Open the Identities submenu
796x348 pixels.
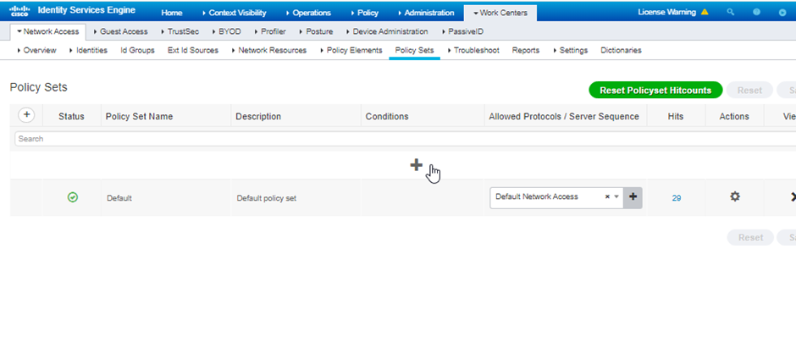88,50
